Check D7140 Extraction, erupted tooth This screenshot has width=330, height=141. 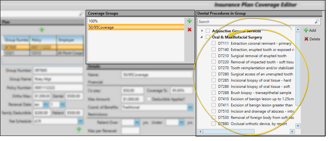tap(214, 49)
